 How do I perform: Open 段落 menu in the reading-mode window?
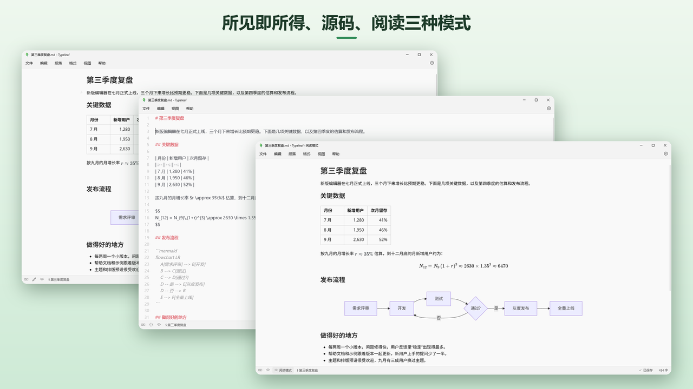[292, 154]
